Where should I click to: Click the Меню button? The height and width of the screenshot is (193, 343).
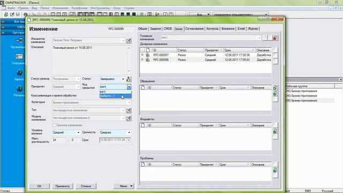tap(124, 186)
